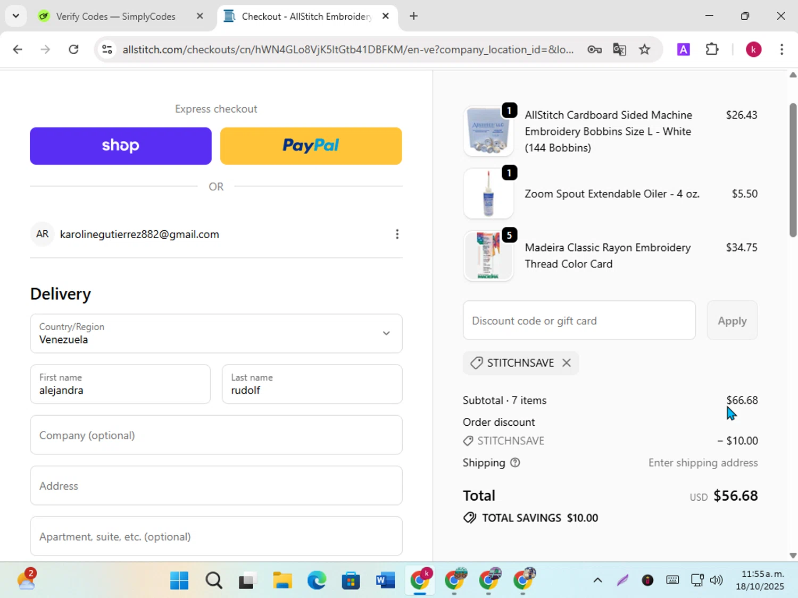This screenshot has height=598, width=798.
Task: Click the Address field
Action: click(x=216, y=485)
